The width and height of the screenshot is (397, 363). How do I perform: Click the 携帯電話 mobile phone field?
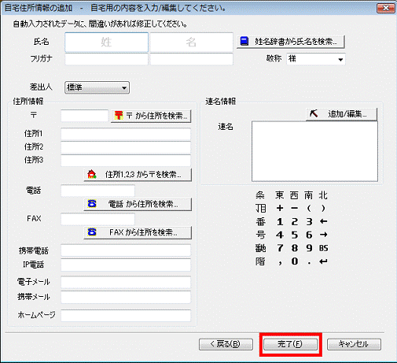pyautogui.click(x=126, y=250)
